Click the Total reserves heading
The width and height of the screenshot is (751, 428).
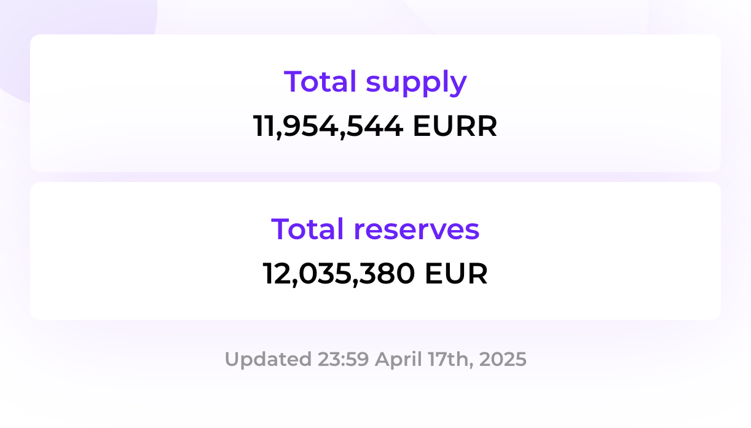(375, 229)
